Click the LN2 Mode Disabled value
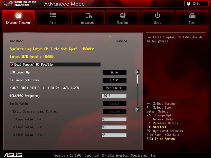Image resolution: width=211 pixels, height=158 pixels. (120, 41)
